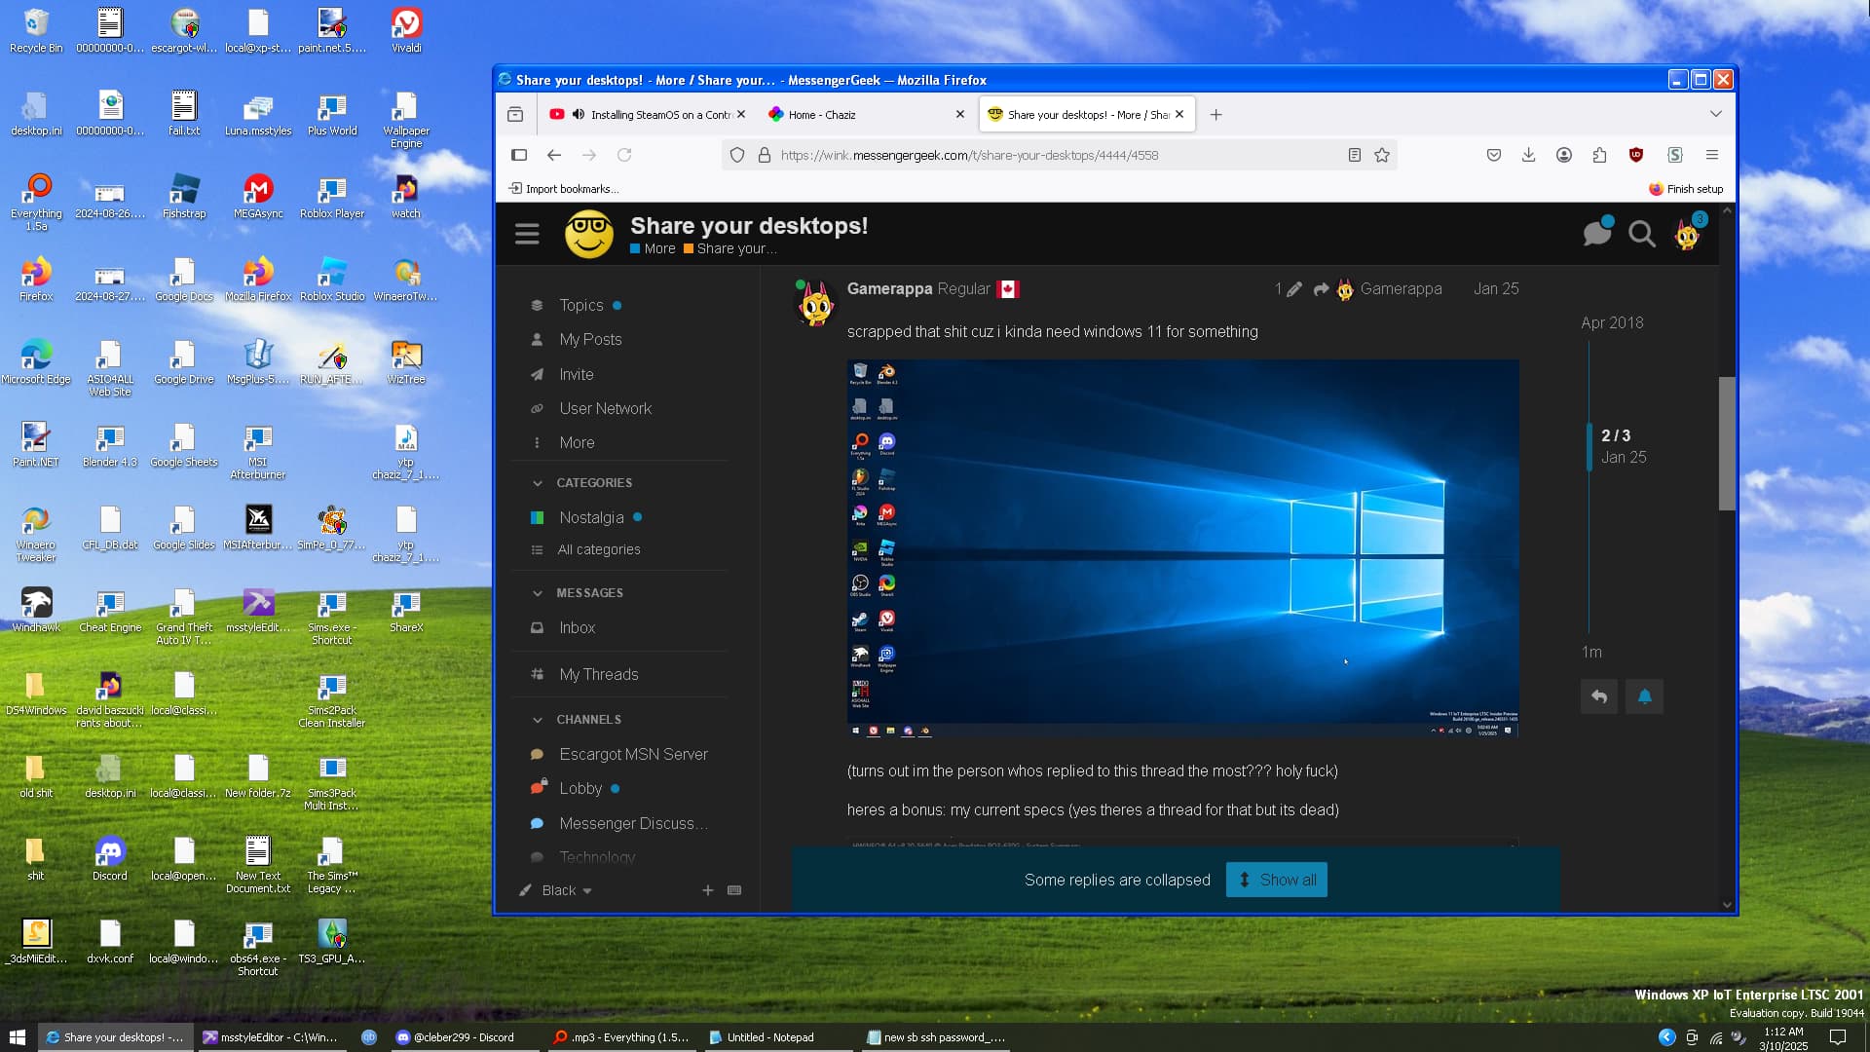Open tracking protection shield in address bar
This screenshot has height=1052, width=1870.
pyautogui.click(x=737, y=155)
